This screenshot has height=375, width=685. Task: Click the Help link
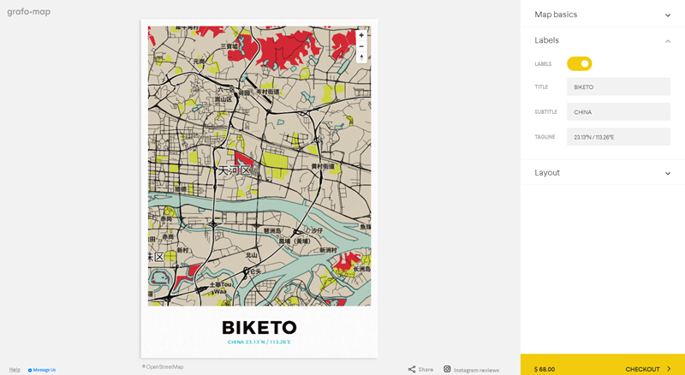pos(15,370)
